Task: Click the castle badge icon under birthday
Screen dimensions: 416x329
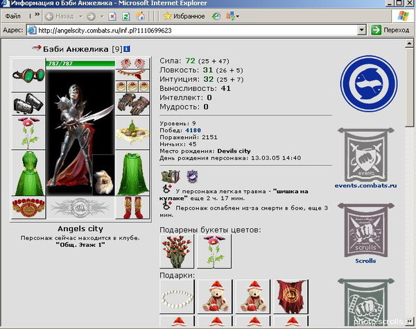Action: (171, 176)
